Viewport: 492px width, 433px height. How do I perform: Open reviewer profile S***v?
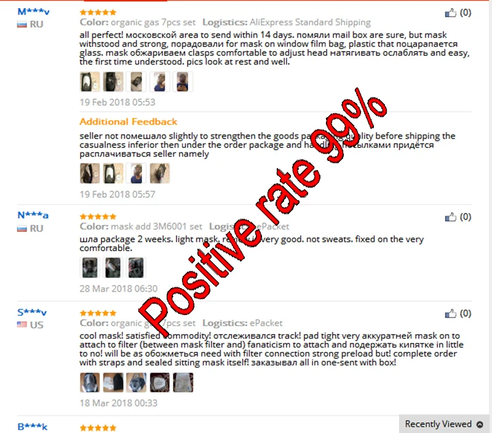click(x=32, y=312)
